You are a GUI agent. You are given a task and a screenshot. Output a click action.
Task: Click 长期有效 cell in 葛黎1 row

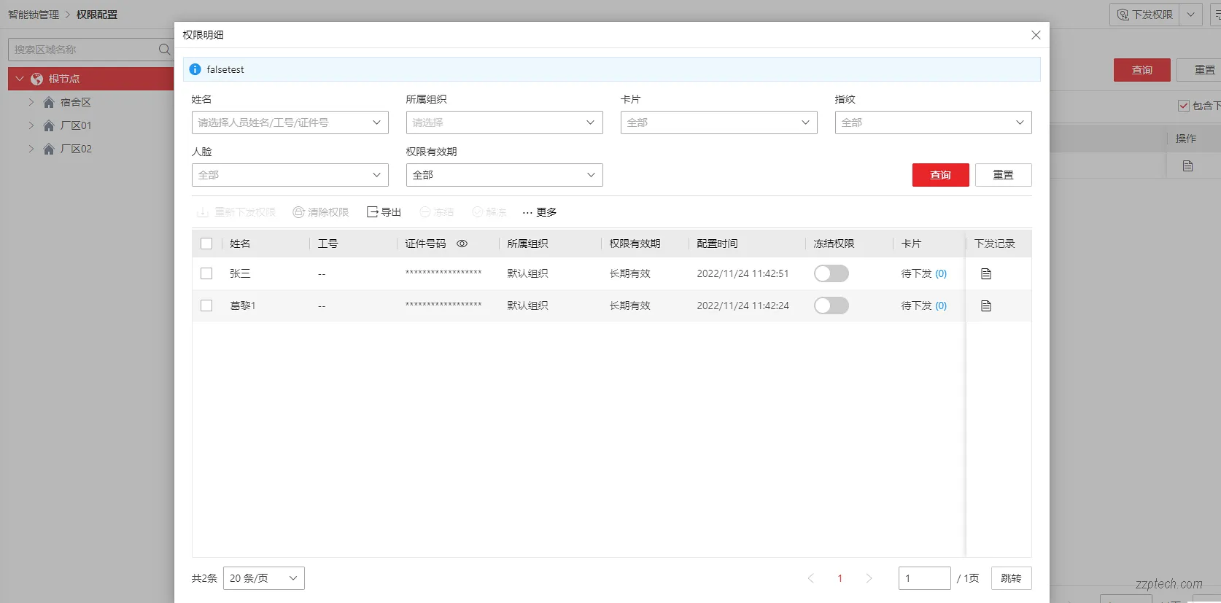click(x=629, y=306)
